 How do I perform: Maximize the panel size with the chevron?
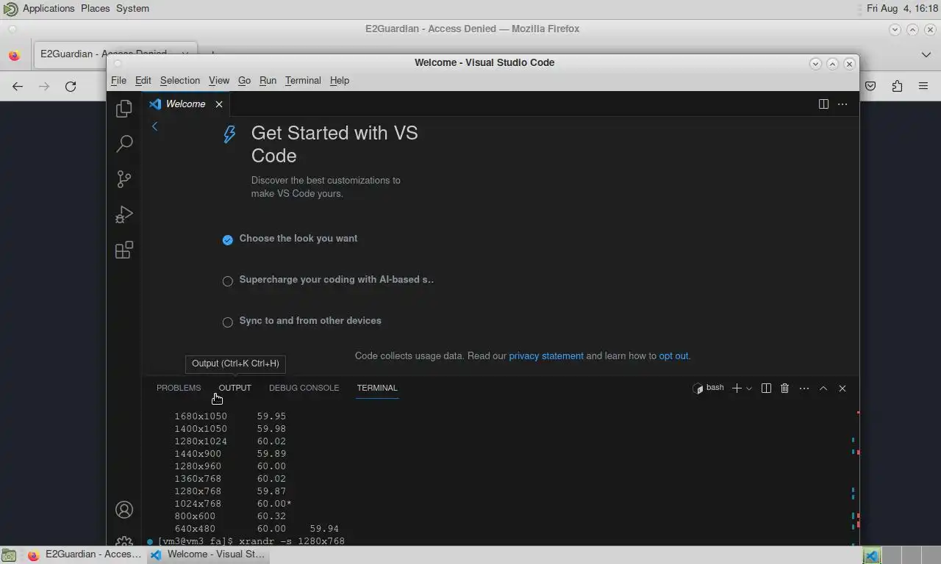coord(823,388)
